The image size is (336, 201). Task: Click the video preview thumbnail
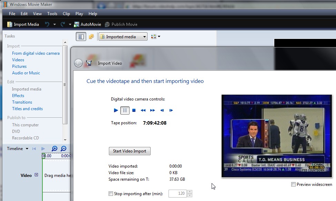coord(277,136)
